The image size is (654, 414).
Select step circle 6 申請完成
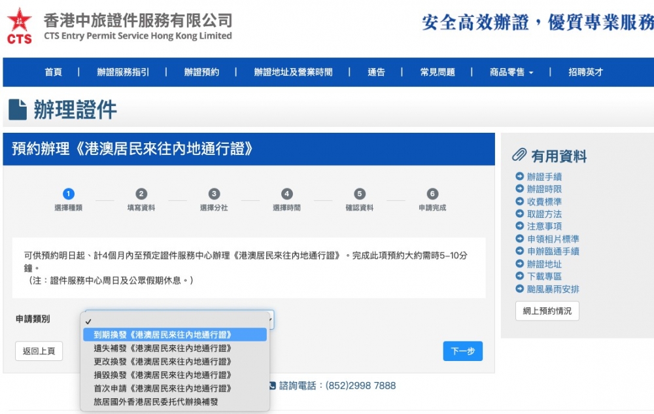[432, 194]
